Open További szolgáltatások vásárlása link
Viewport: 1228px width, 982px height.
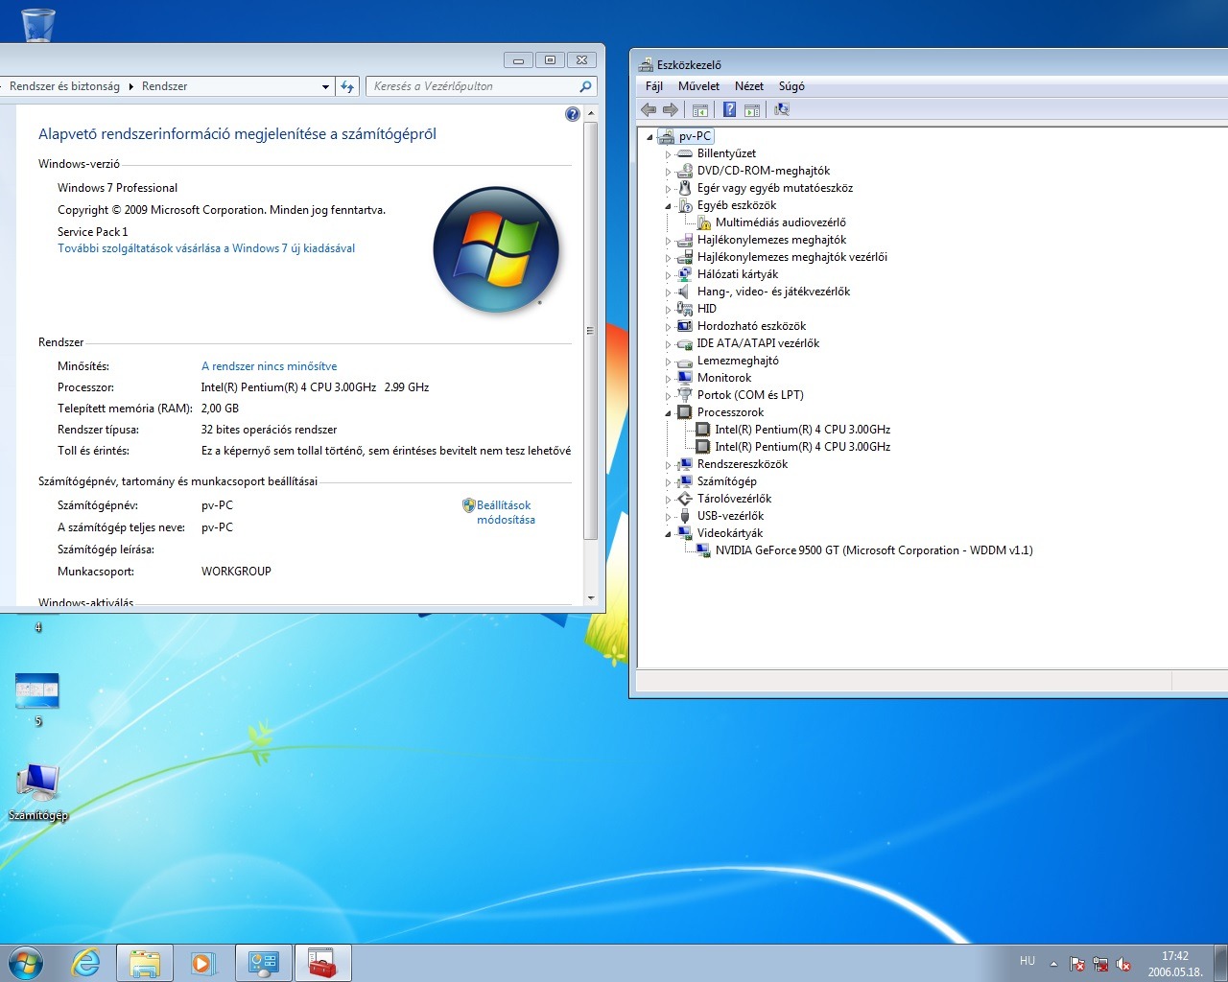click(x=206, y=248)
